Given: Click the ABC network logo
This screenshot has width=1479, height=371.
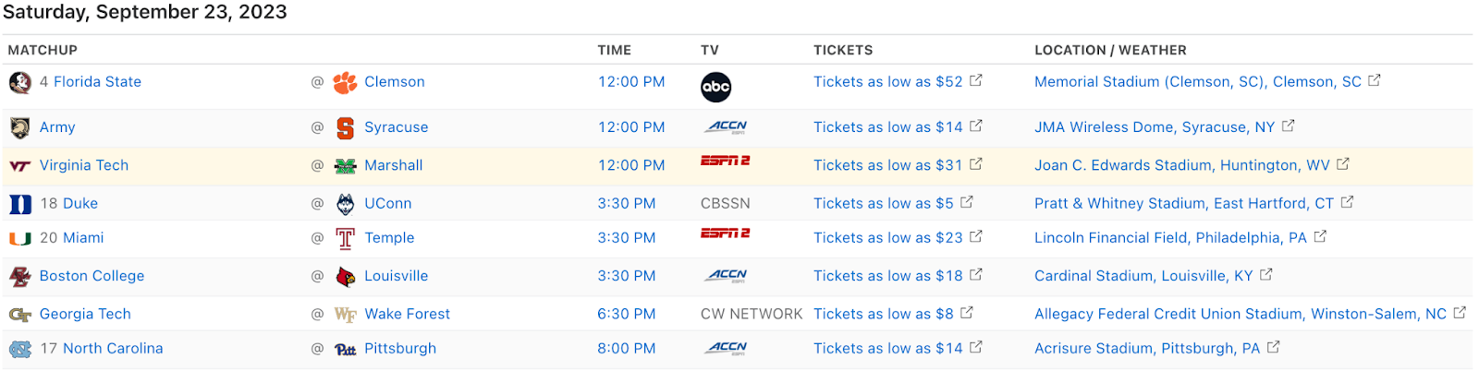Looking at the screenshot, I should [715, 87].
